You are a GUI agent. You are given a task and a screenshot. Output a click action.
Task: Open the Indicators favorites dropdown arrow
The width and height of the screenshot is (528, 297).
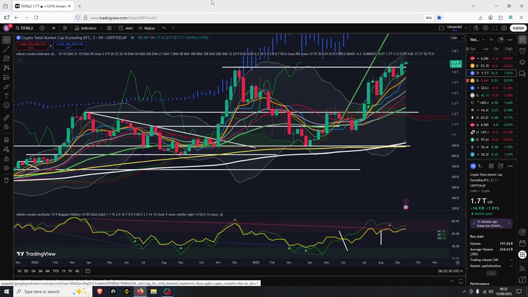tap(101, 28)
